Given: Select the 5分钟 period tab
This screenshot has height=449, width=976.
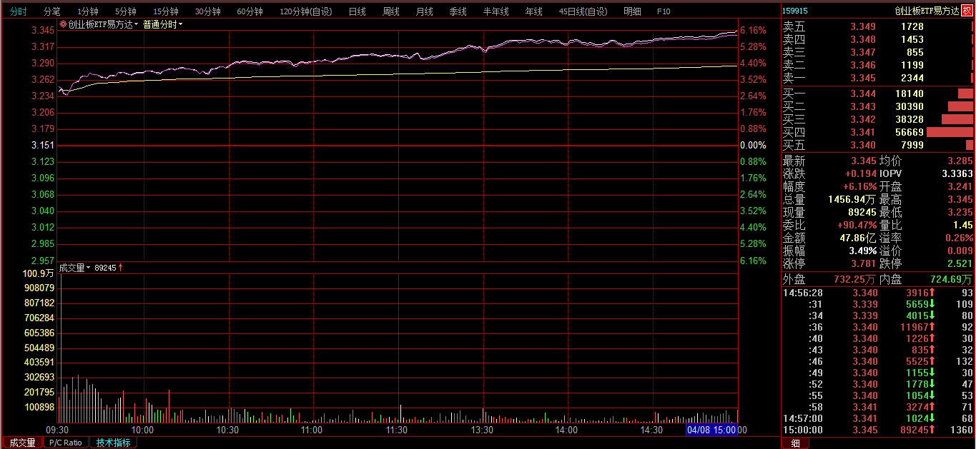Looking at the screenshot, I should pyautogui.click(x=126, y=11).
